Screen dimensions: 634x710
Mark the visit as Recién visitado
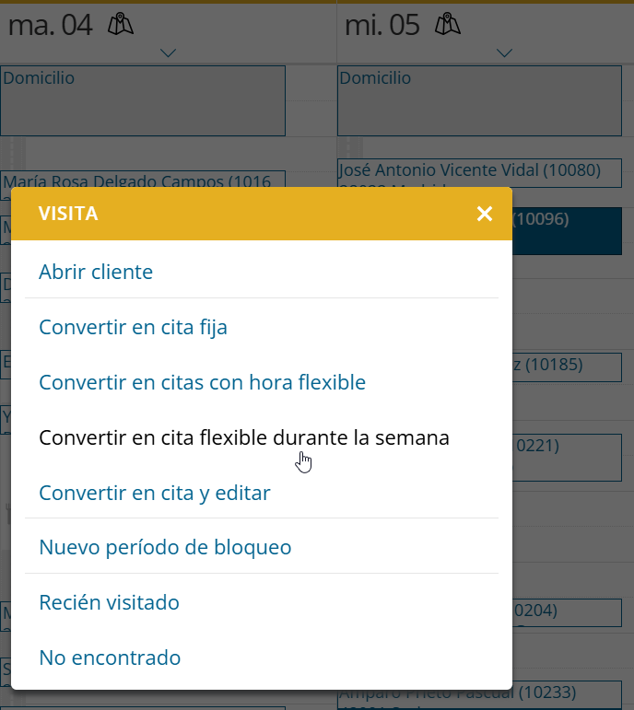coord(109,603)
